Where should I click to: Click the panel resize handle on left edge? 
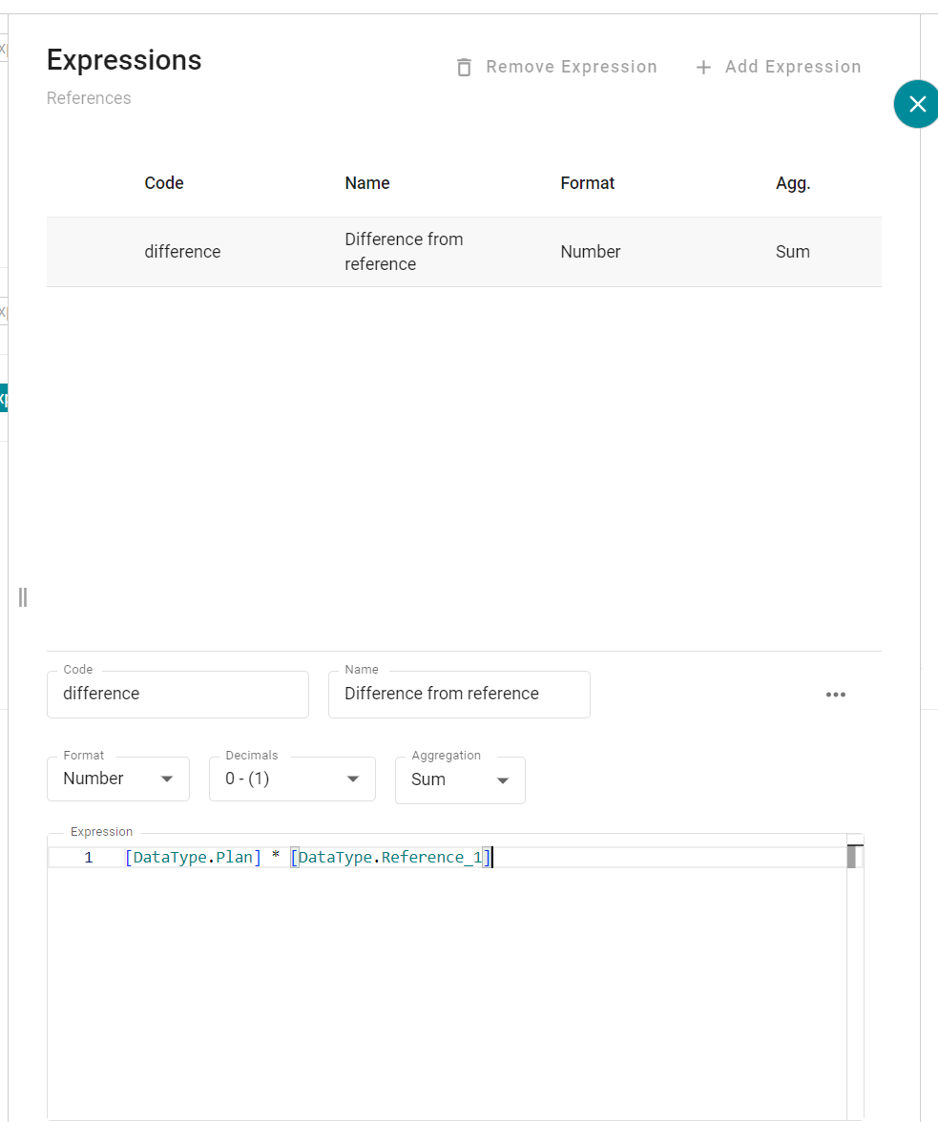23,597
